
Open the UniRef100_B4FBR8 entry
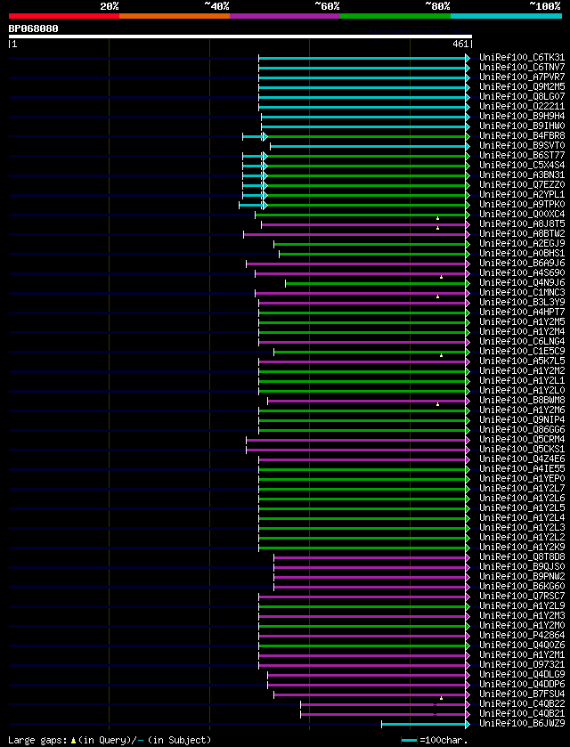522,135
